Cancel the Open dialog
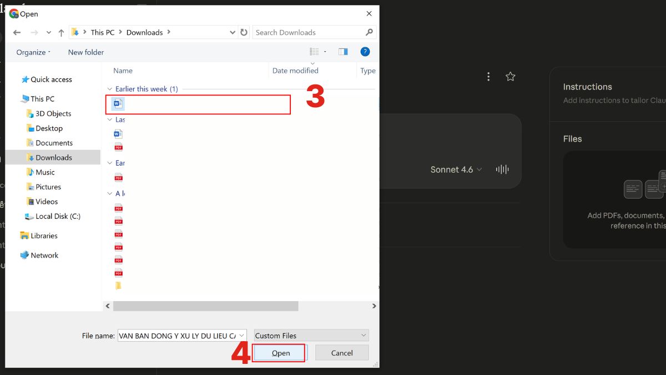This screenshot has width=666, height=375. (342, 353)
